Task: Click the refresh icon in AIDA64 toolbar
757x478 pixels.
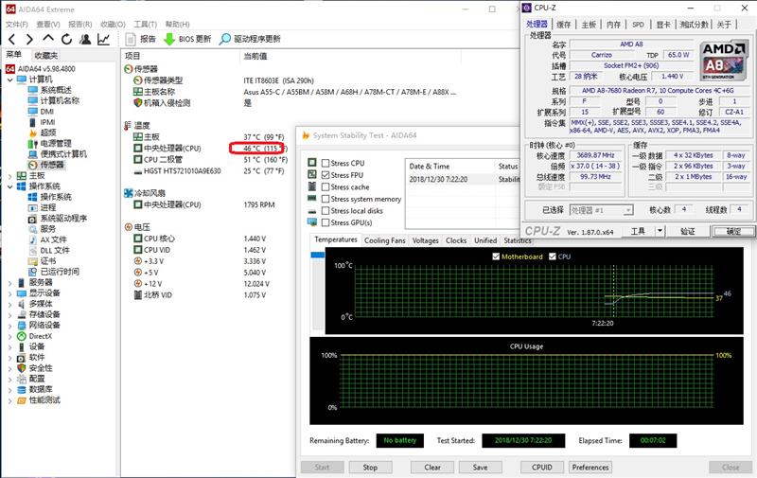Action: 66,39
